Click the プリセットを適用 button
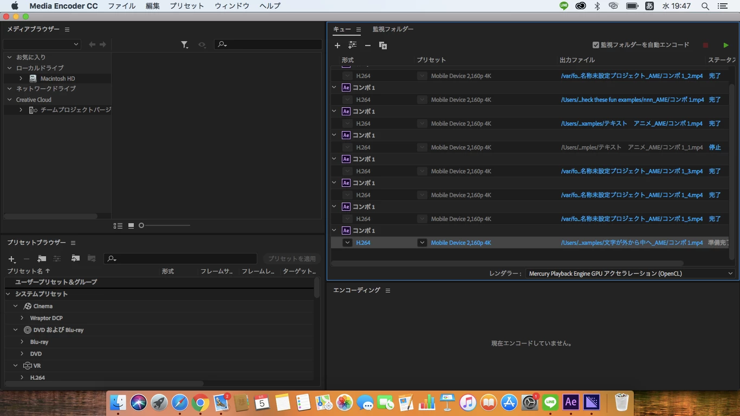The image size is (740, 416). click(x=291, y=259)
